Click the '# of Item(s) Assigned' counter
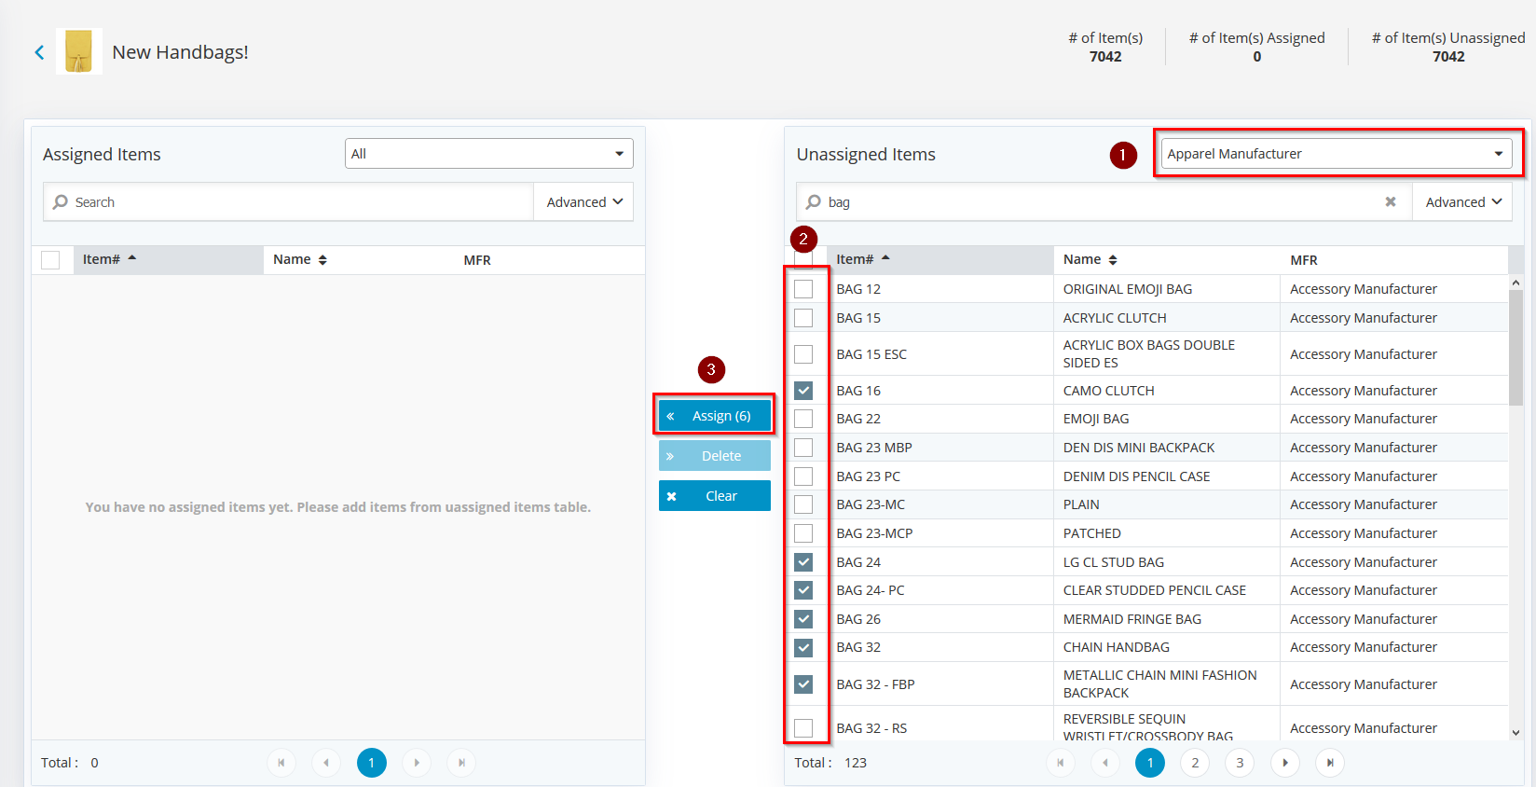The width and height of the screenshot is (1536, 787). pyautogui.click(x=1256, y=47)
